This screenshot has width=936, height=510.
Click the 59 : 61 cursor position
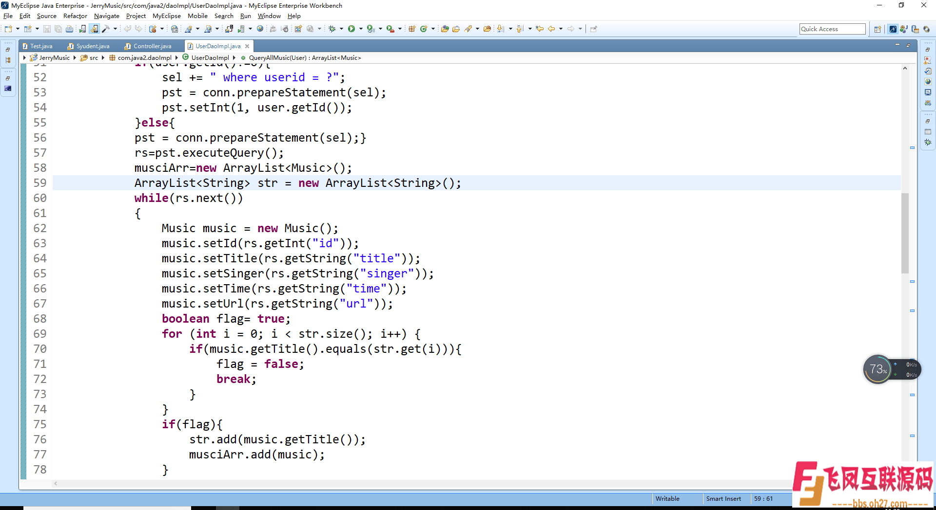[x=763, y=499]
